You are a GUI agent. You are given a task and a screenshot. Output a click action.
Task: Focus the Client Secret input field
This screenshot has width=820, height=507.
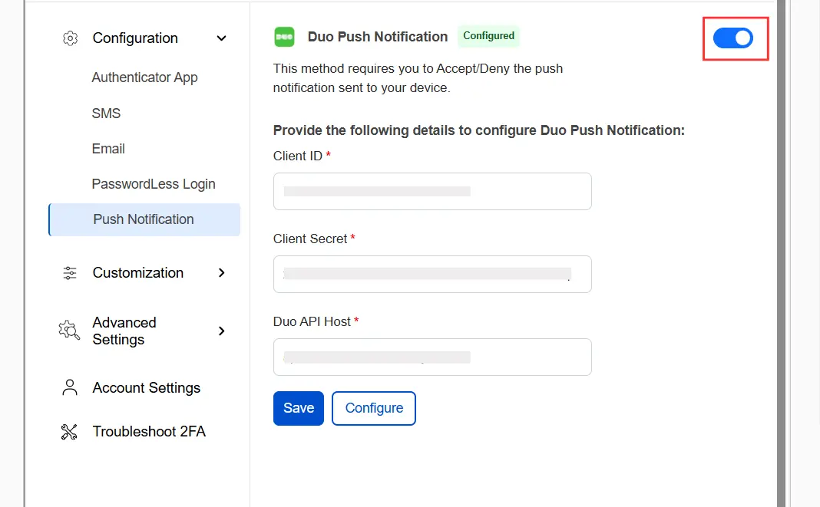coord(432,274)
